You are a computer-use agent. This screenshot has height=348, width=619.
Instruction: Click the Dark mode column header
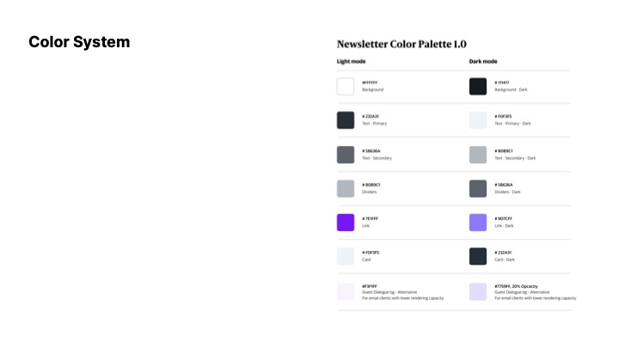coord(483,62)
